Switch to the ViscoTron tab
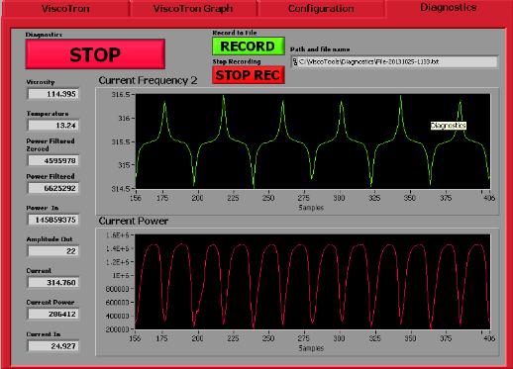Screen dimensions: 513x369 point(65,8)
